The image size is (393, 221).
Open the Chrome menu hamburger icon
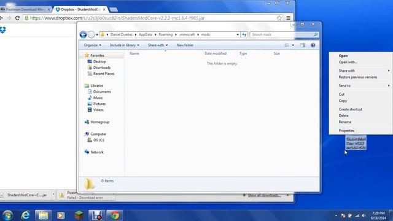tap(289, 18)
